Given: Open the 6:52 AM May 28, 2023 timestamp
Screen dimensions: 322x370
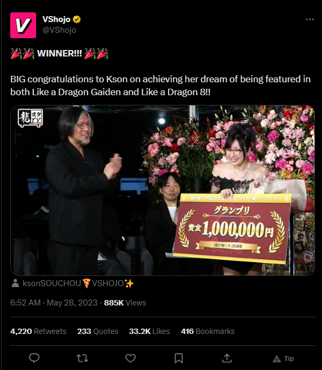Looking at the screenshot, I should coord(54,303).
